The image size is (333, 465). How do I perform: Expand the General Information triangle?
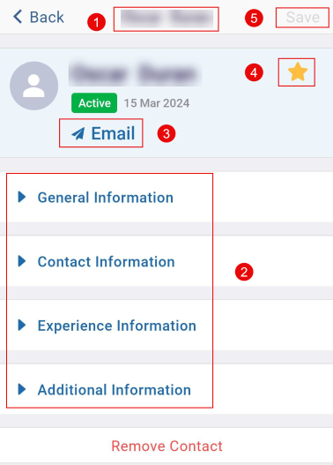[22, 197]
